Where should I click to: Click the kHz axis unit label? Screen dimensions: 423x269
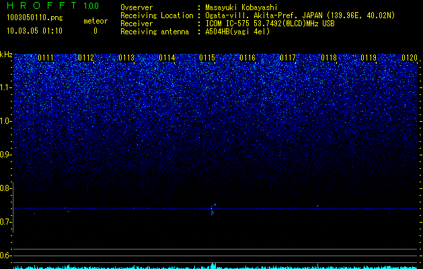[6, 54]
